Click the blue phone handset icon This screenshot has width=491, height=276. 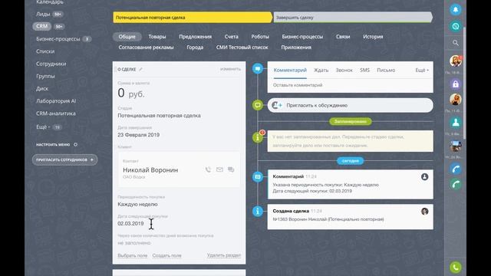[455, 169]
